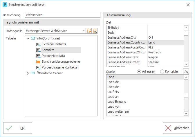
Task: Click the Ziel list scroll-up arrow
Action: coord(186,28)
